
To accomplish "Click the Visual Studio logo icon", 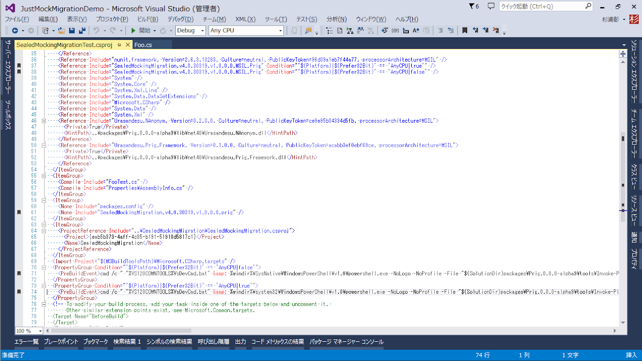I will pos(10,8).
